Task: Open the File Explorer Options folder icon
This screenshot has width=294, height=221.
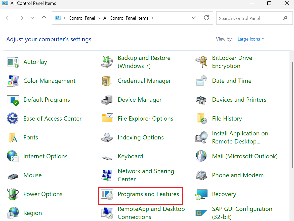Action: coord(107,118)
